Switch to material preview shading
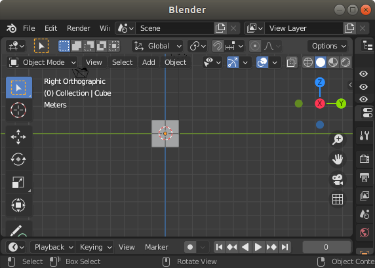 (333, 63)
